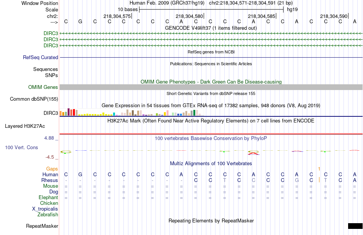Select the Rhesus alignment row label
The image size is (363, 235).
coord(50,180)
